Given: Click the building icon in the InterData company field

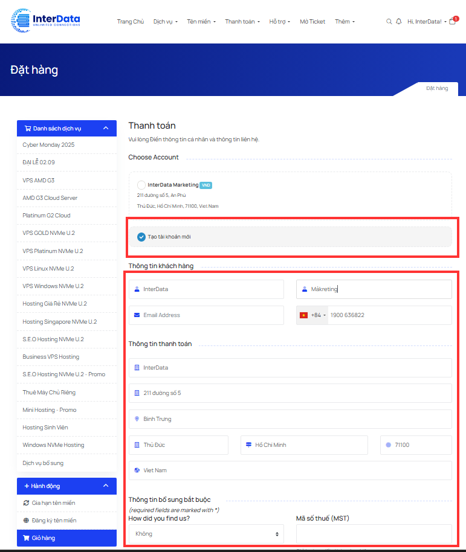Looking at the screenshot, I should point(137,368).
